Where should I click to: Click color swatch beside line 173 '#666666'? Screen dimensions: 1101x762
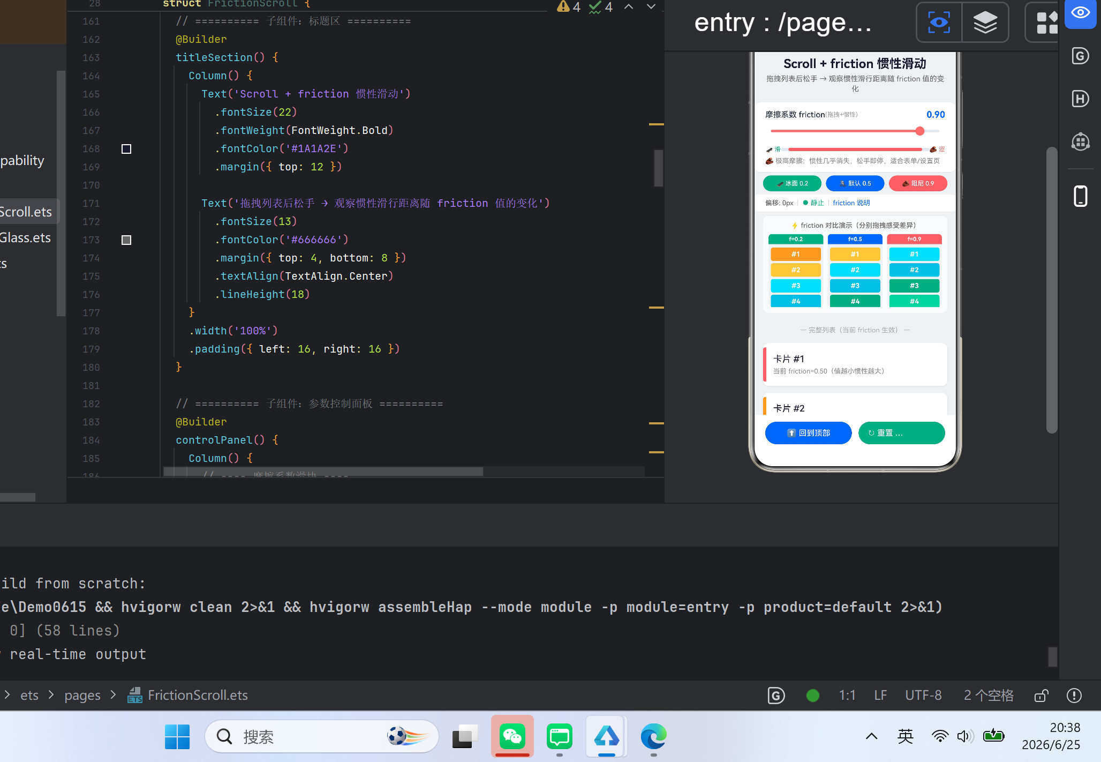(x=126, y=240)
